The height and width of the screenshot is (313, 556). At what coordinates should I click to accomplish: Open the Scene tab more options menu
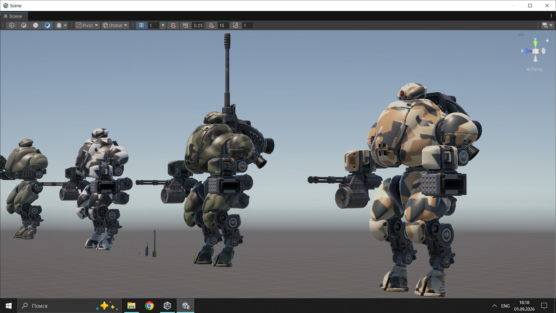click(551, 16)
